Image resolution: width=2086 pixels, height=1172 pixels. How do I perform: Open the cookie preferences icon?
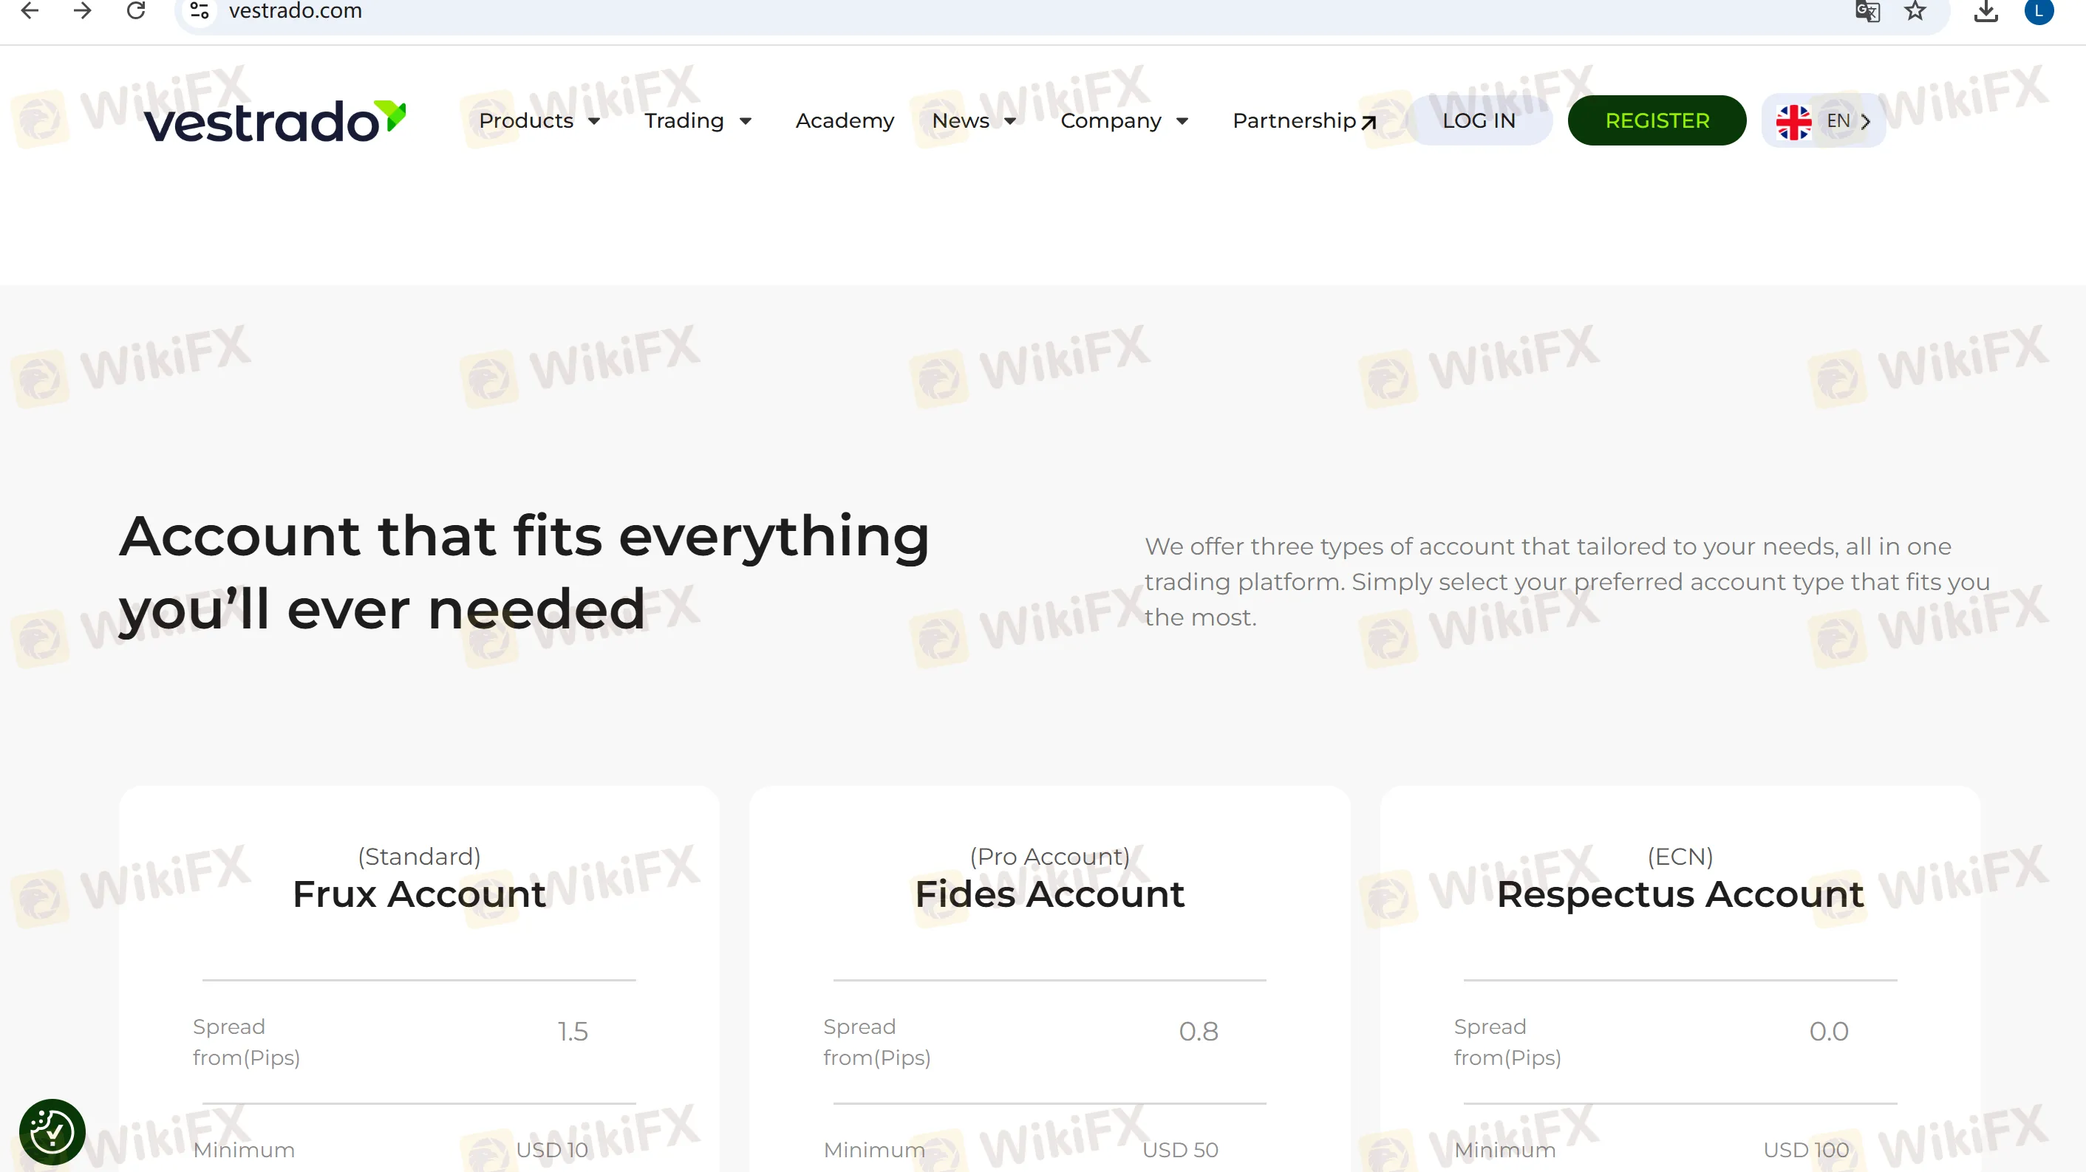(52, 1131)
